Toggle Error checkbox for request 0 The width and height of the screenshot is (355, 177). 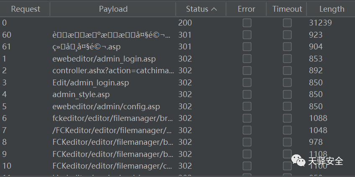pyautogui.click(x=247, y=23)
